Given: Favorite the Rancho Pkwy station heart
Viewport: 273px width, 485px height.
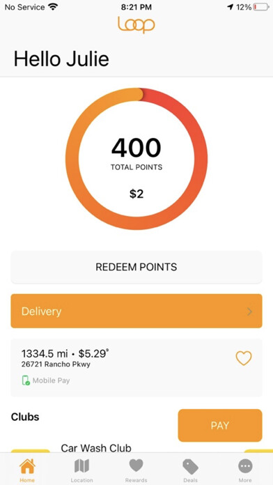Looking at the screenshot, I should pyautogui.click(x=244, y=358).
